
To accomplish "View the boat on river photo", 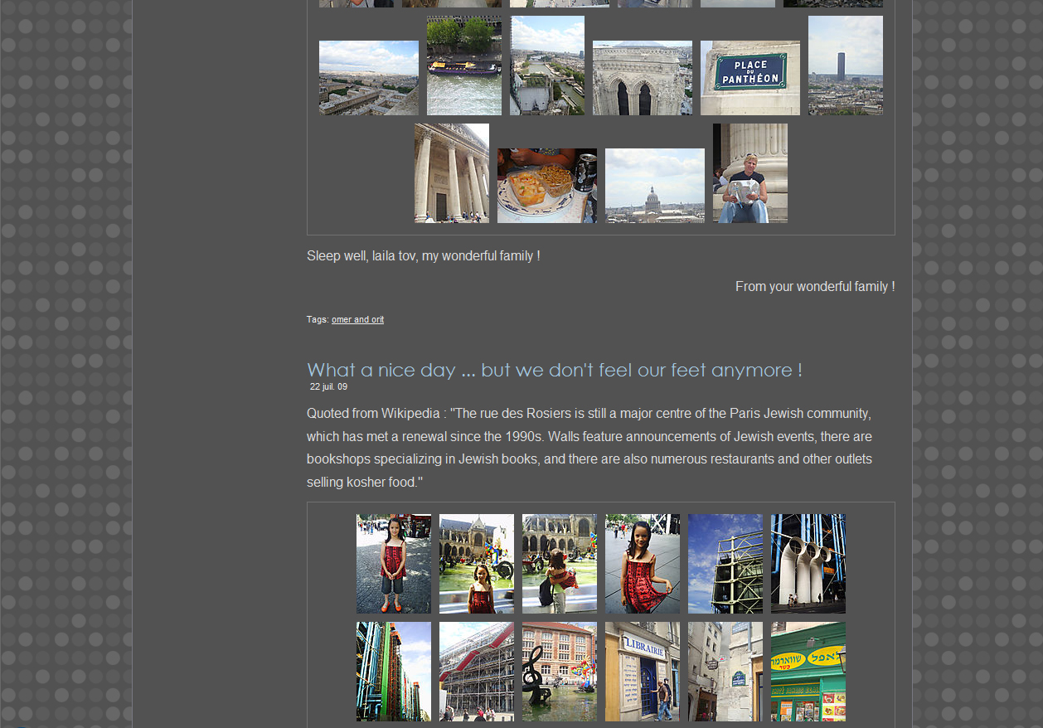I will pyautogui.click(x=463, y=66).
